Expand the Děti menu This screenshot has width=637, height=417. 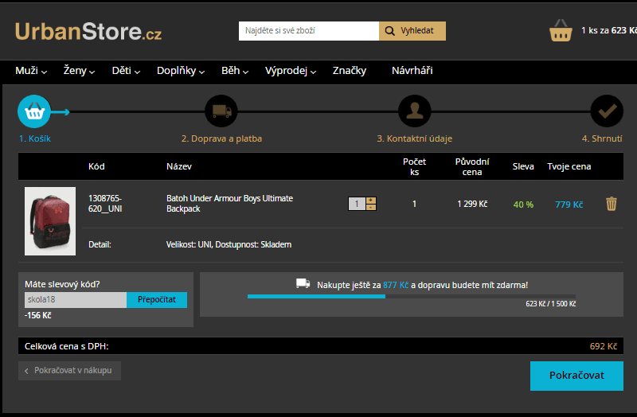pyautogui.click(x=126, y=71)
